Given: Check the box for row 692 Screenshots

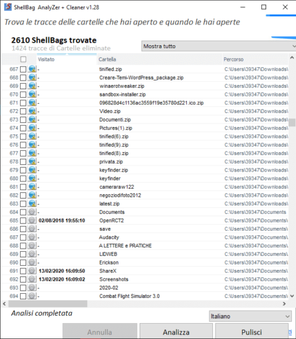Looking at the screenshot, I should pos(23,279).
